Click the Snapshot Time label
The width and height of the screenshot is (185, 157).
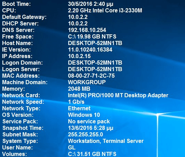[x=23, y=128]
